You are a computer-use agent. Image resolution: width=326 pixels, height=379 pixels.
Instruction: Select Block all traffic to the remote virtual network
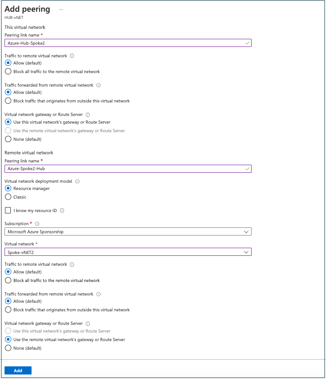click(x=8, y=71)
